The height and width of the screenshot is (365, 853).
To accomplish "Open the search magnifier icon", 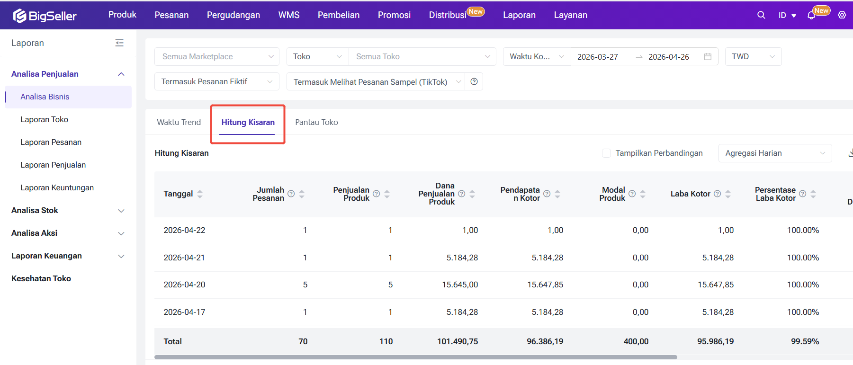I will tap(761, 15).
